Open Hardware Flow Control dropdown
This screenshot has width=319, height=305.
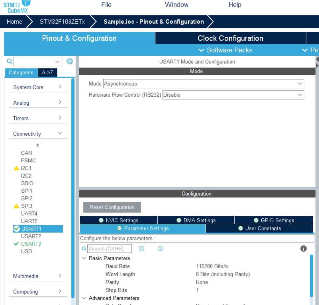(x=233, y=95)
